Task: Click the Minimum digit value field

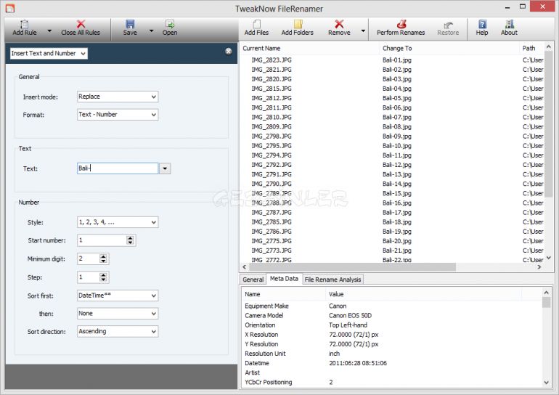Action: tap(88, 258)
